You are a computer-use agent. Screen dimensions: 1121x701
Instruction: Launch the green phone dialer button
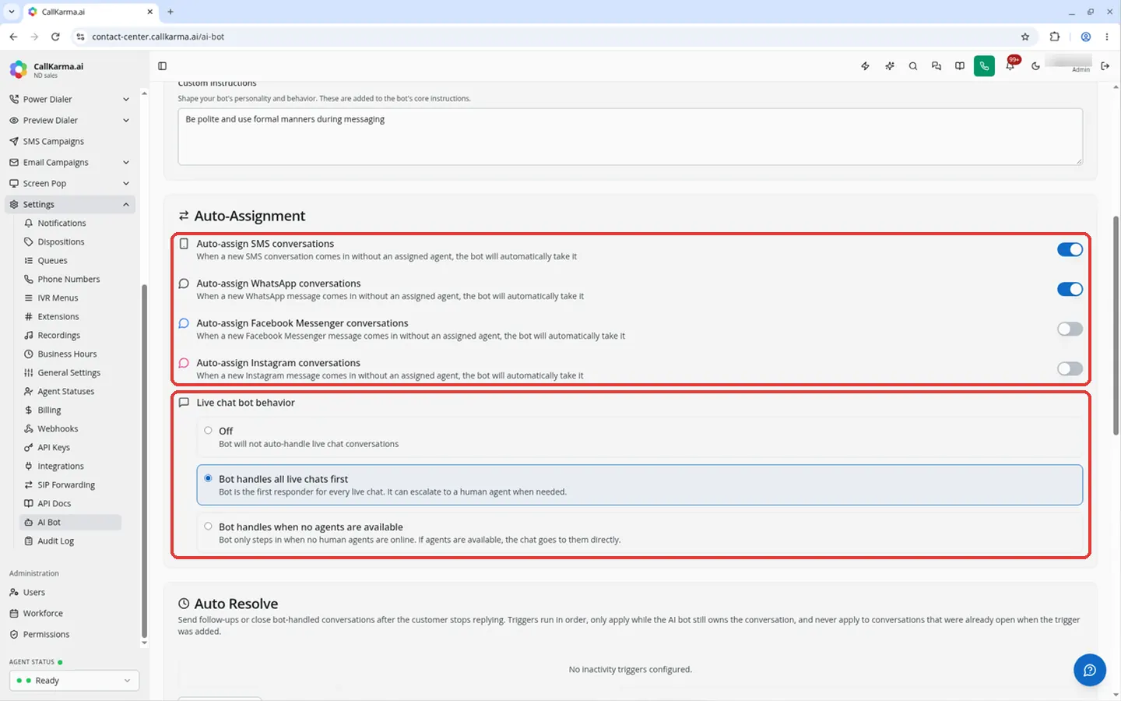[x=984, y=66]
